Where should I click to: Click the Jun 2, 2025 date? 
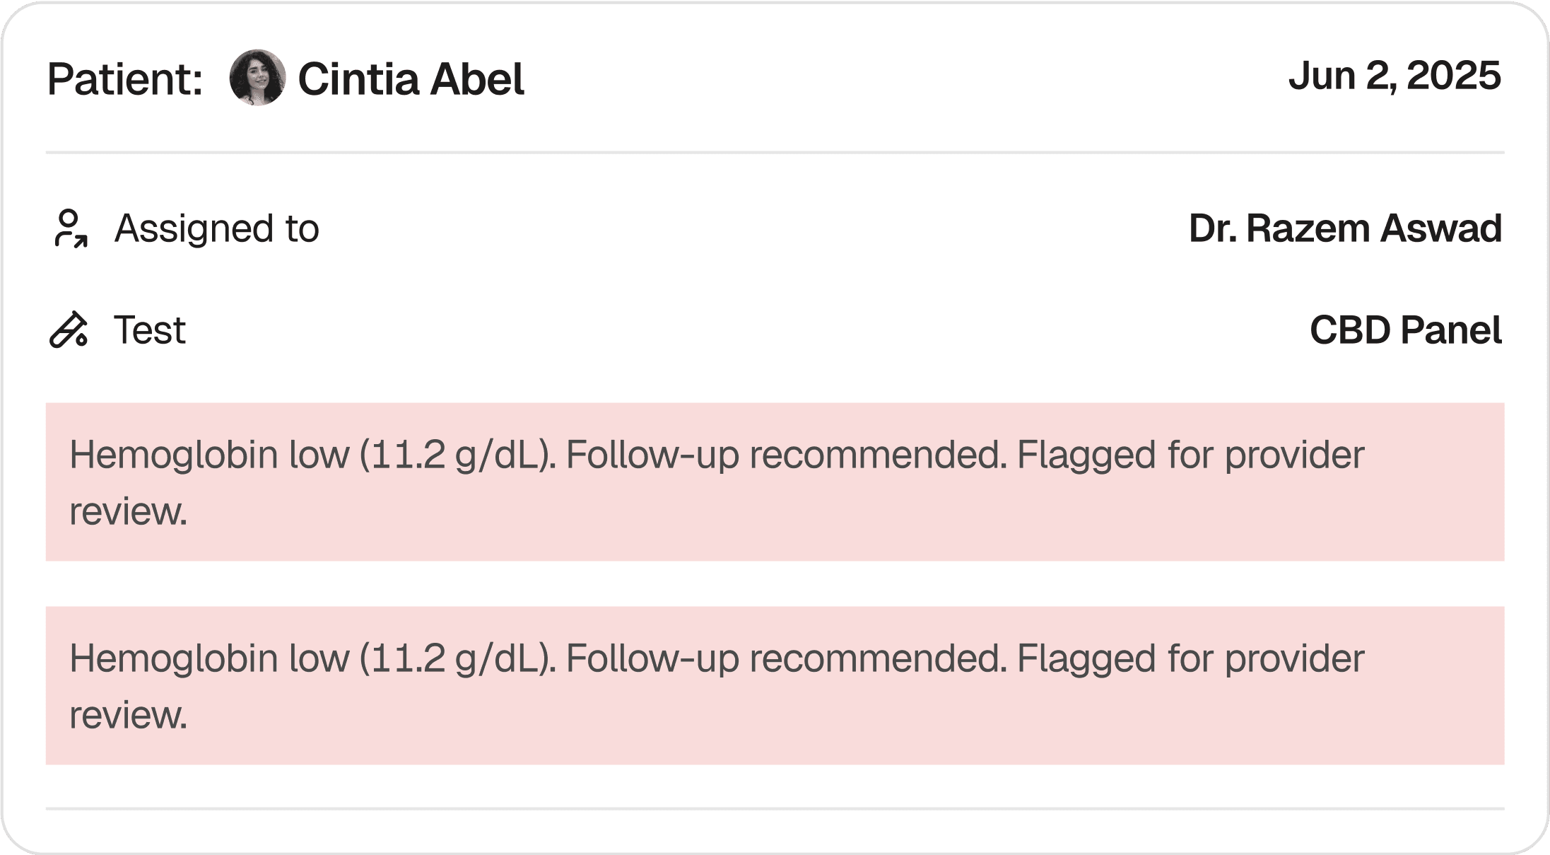1394,76
